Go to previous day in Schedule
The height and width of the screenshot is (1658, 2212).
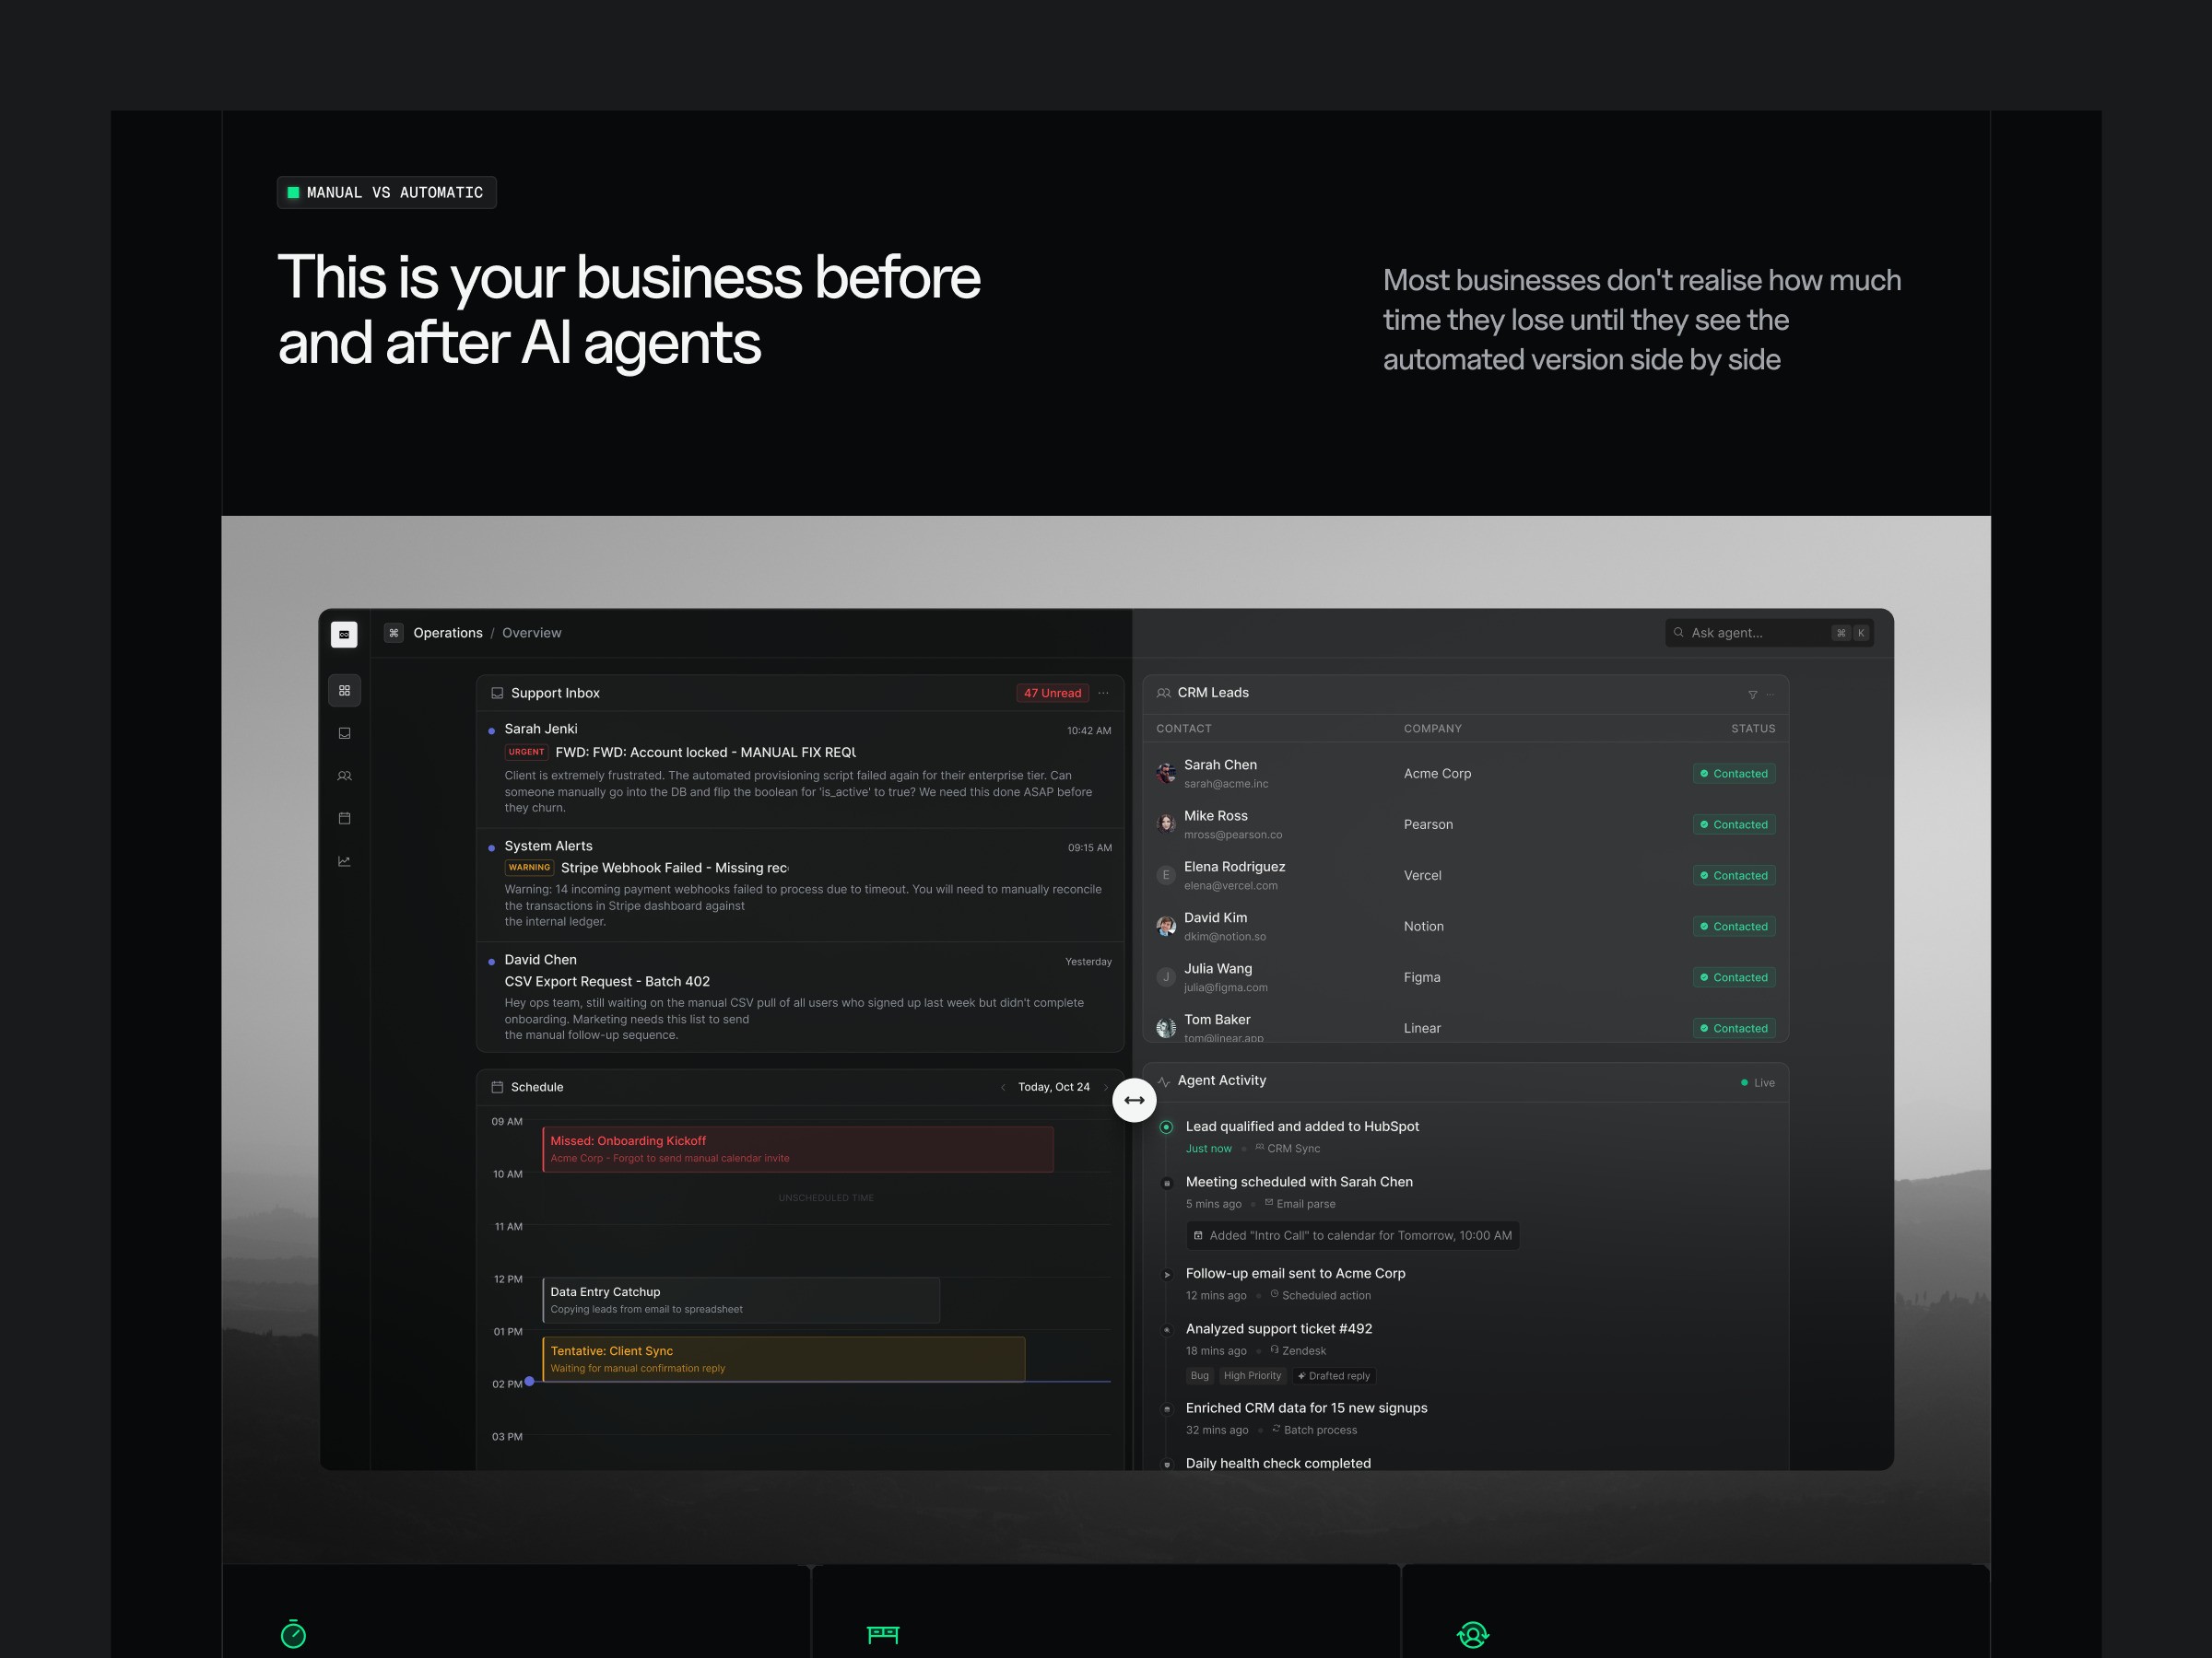pos(1003,1087)
